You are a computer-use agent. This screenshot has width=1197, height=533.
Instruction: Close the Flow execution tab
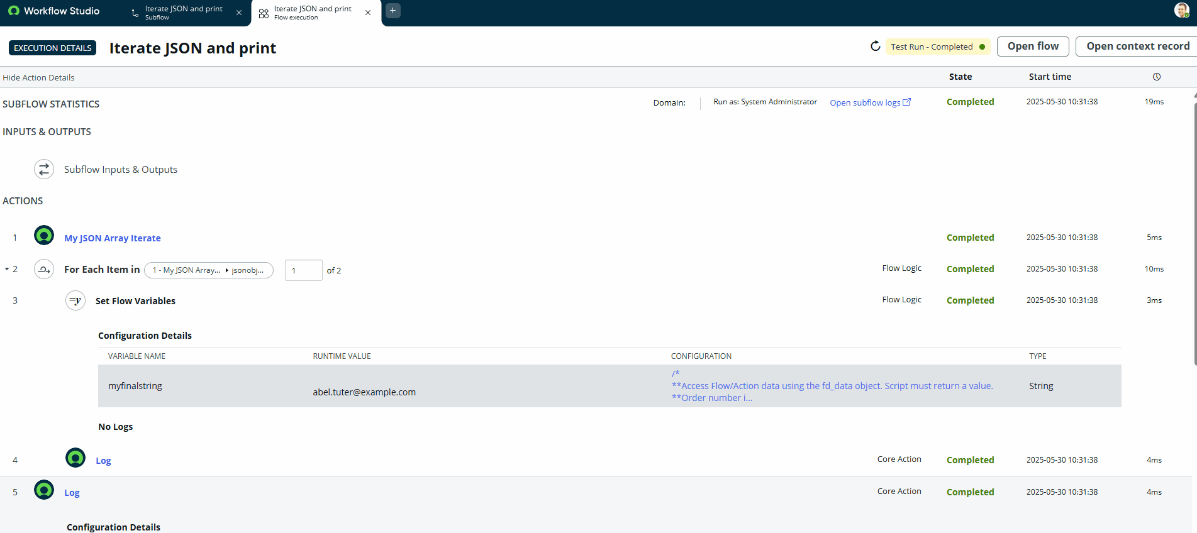[368, 13]
